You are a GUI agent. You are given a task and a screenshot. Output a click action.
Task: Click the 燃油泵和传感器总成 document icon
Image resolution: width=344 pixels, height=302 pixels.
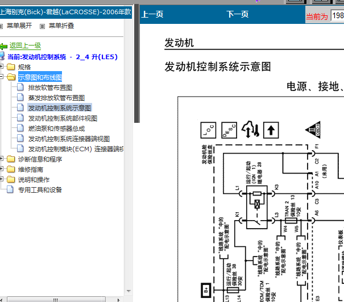[x=20, y=128]
